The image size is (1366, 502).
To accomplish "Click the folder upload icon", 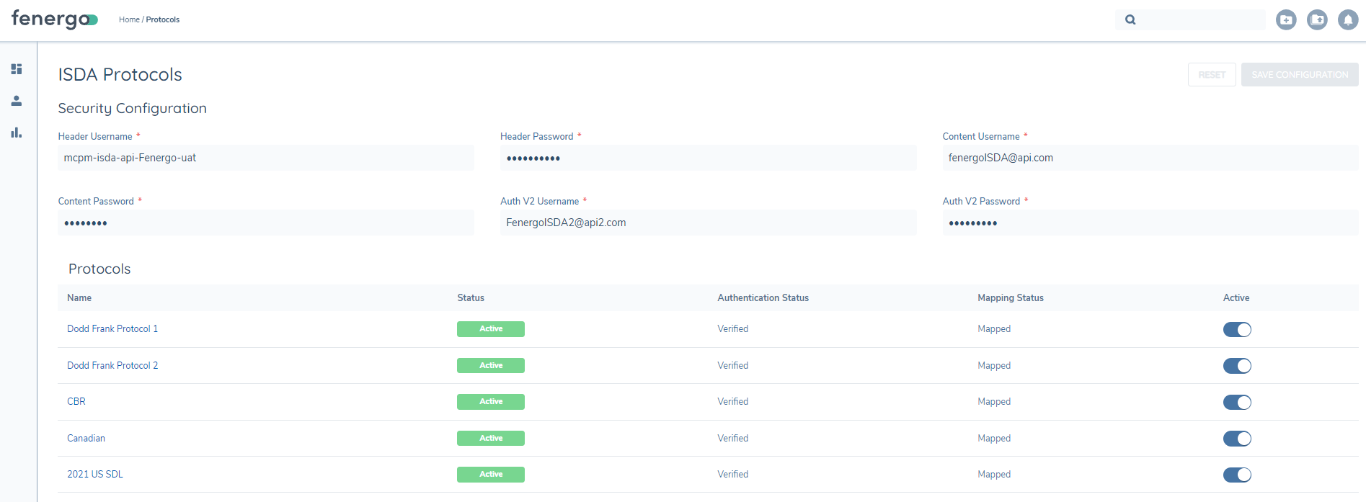I will click(x=1317, y=20).
